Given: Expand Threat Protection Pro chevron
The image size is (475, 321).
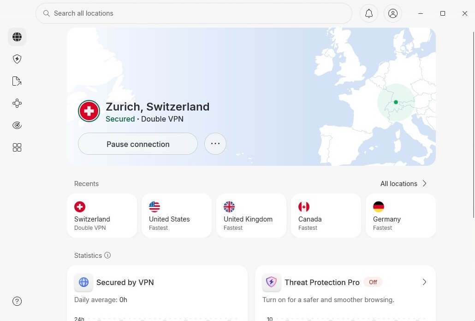Looking at the screenshot, I should 424,282.
